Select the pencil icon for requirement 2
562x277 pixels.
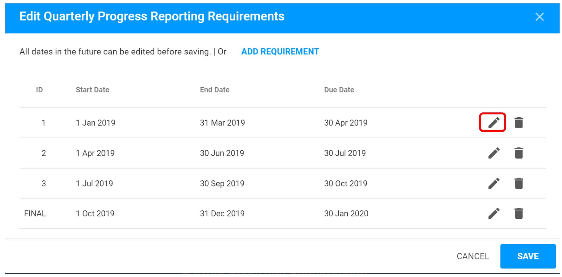pos(494,153)
